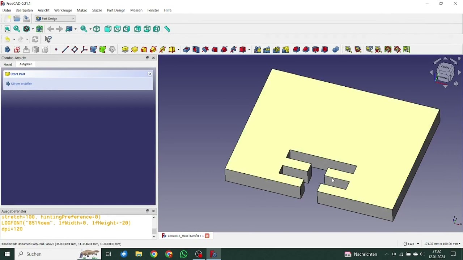This screenshot has height=260, width=463.
Task: Switch to the Modell tab
Action: (8, 64)
